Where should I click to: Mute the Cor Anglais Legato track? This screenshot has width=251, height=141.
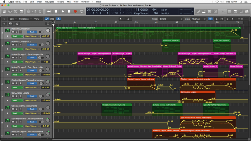13,96
